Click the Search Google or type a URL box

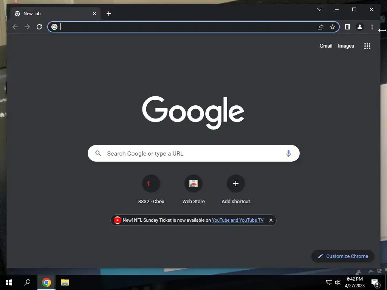pos(193,153)
